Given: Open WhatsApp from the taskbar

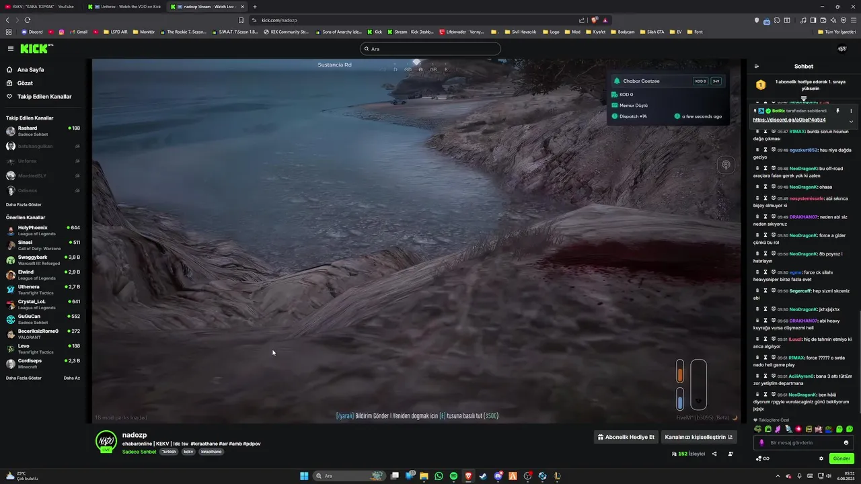Looking at the screenshot, I should click(439, 476).
